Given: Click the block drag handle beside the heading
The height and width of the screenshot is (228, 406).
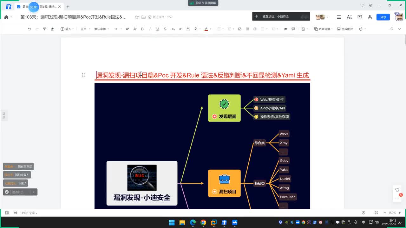Looking at the screenshot, I should (83, 75).
